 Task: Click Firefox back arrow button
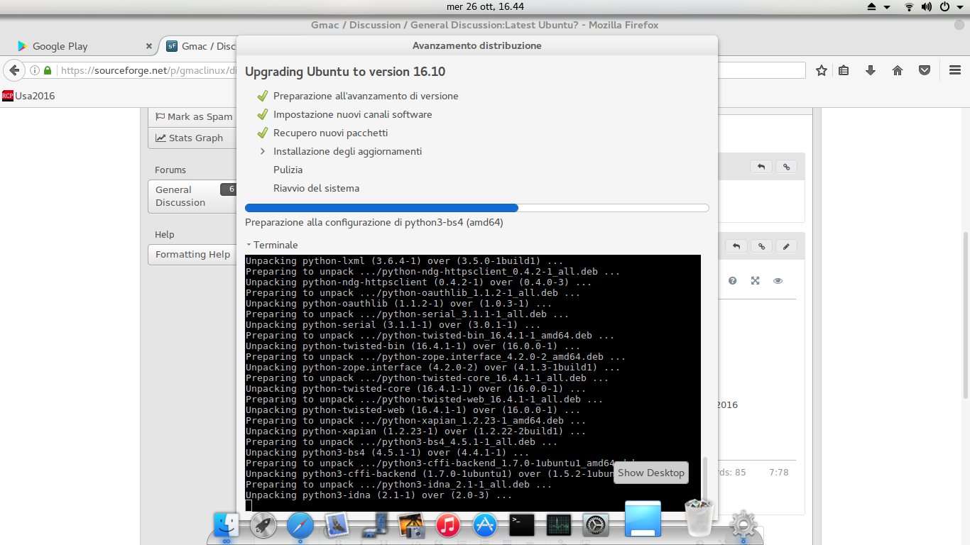click(x=14, y=70)
